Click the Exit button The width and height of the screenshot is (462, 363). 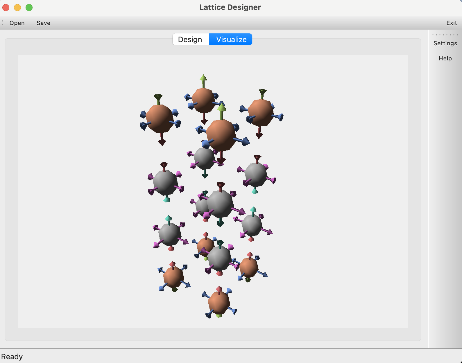[451, 23]
